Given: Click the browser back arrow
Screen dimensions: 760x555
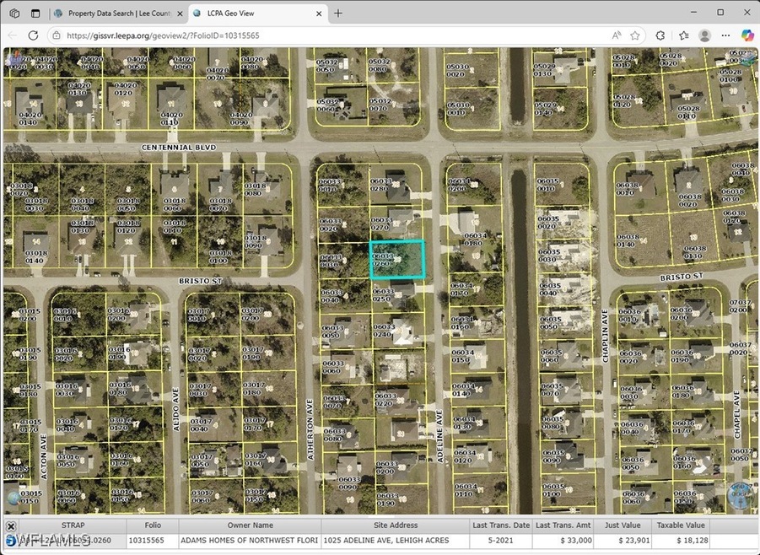Looking at the screenshot, I should coord(12,35).
